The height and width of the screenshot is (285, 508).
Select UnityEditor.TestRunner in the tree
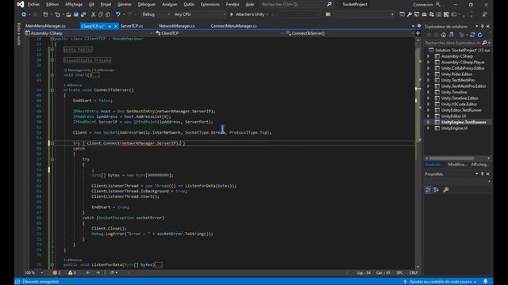click(461, 110)
